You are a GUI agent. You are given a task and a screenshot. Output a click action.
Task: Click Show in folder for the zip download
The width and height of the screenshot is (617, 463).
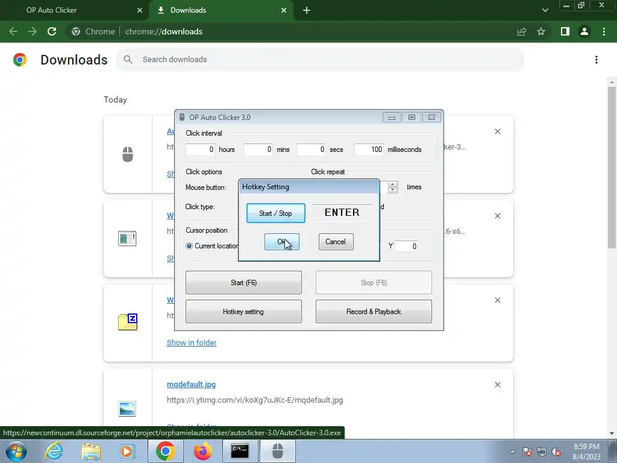pos(192,342)
